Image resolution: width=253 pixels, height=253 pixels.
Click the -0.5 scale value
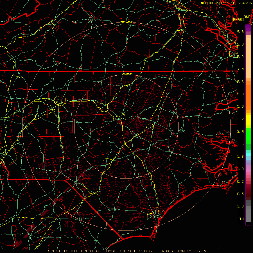click(x=239, y=194)
